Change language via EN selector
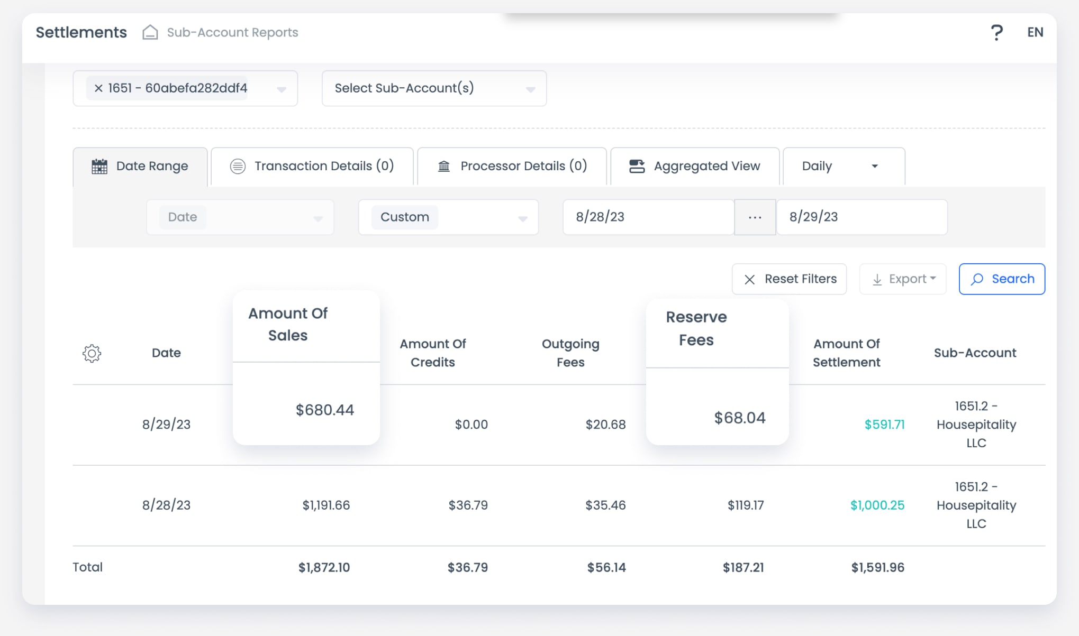The image size is (1079, 636). pos(1035,32)
